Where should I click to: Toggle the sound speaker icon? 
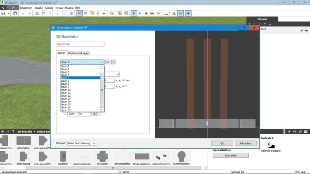[x=188, y=14]
